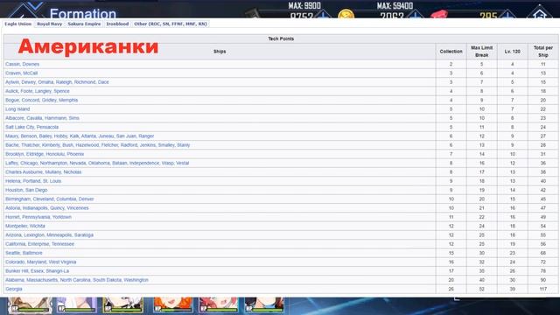
Task: Open the Washington link
Action: [136, 280]
